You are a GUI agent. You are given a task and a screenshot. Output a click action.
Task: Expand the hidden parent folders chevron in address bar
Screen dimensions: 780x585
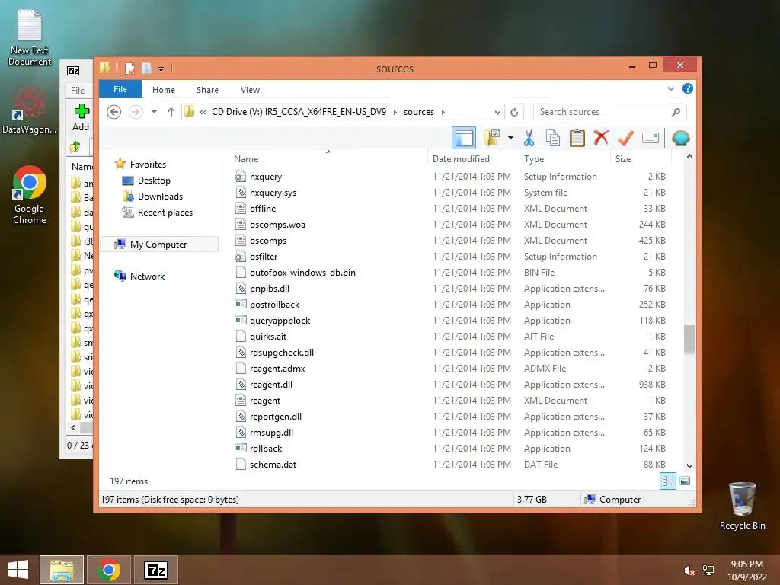(203, 112)
